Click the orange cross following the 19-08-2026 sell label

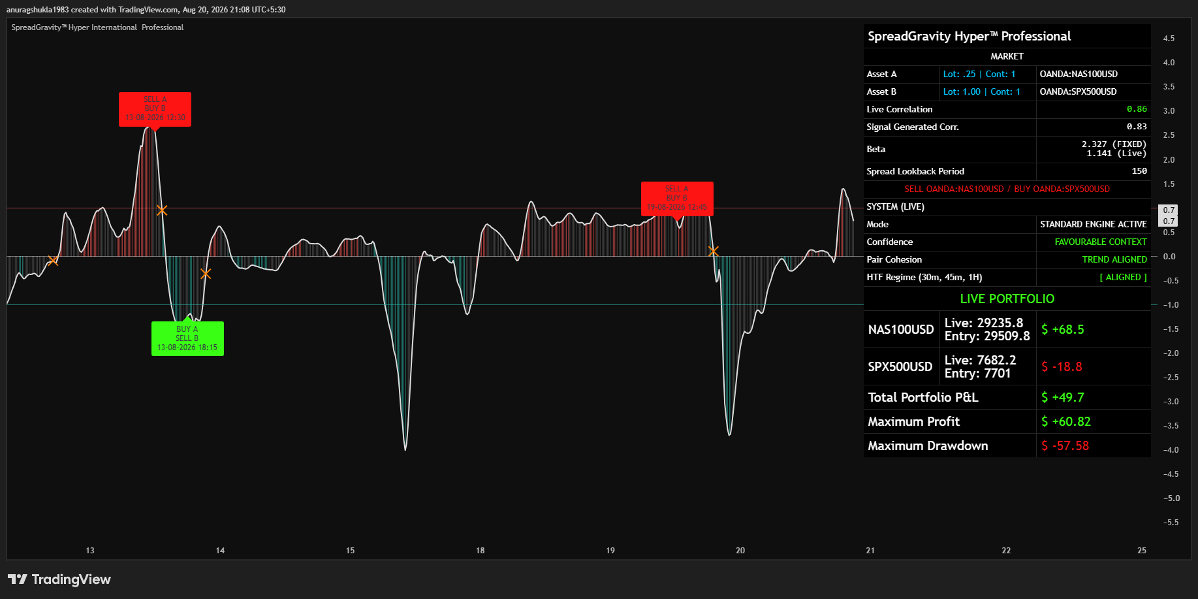714,251
